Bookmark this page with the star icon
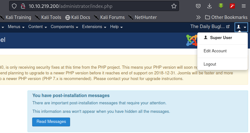This screenshot has width=250, height=133. click(174, 6)
